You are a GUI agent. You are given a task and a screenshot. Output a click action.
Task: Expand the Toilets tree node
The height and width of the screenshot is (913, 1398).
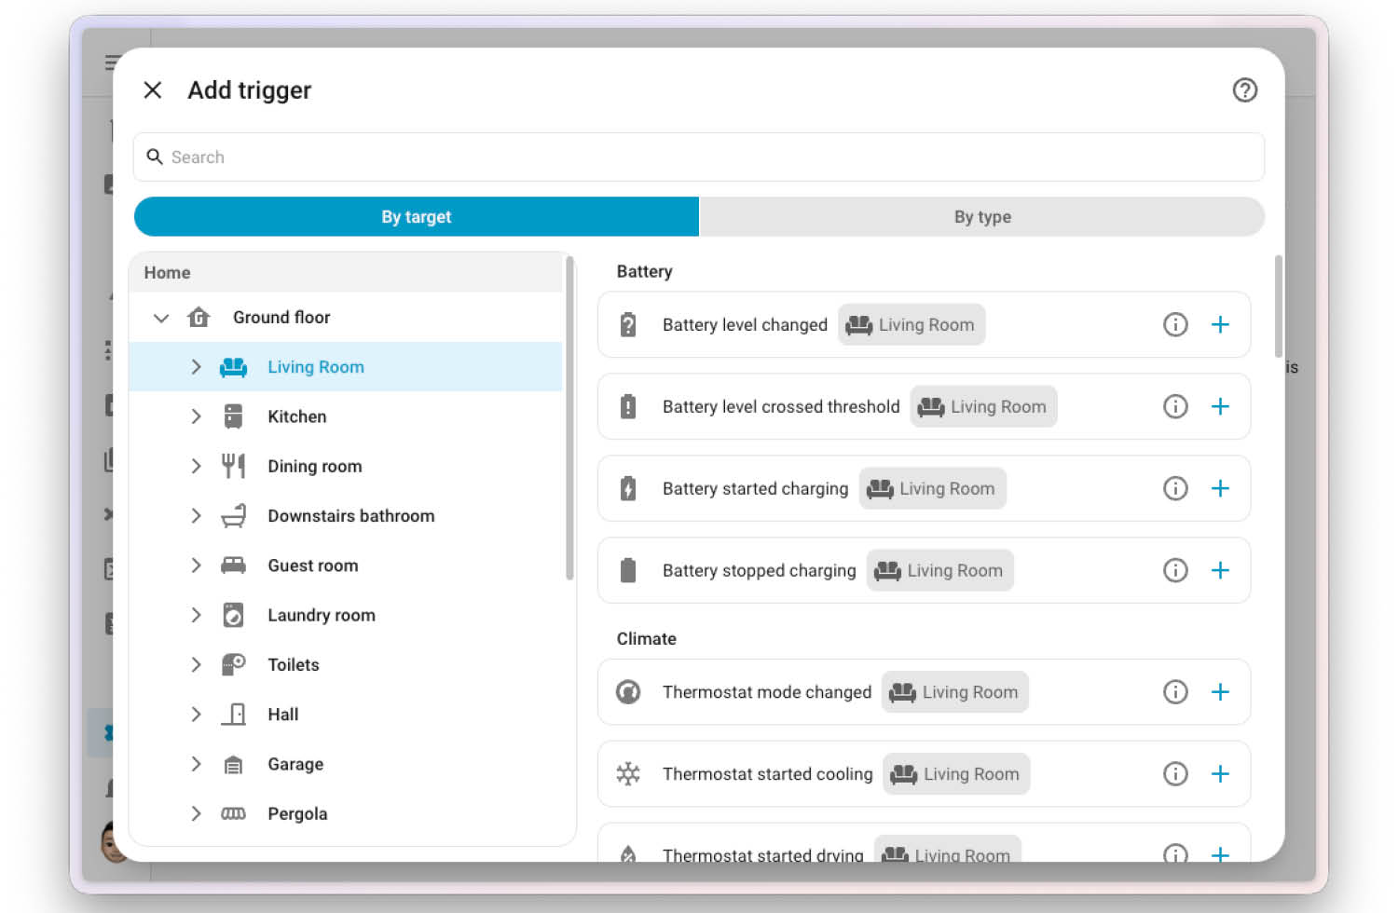[196, 664]
